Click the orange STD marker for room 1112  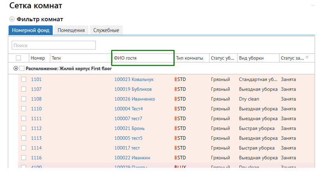(x=175, y=129)
